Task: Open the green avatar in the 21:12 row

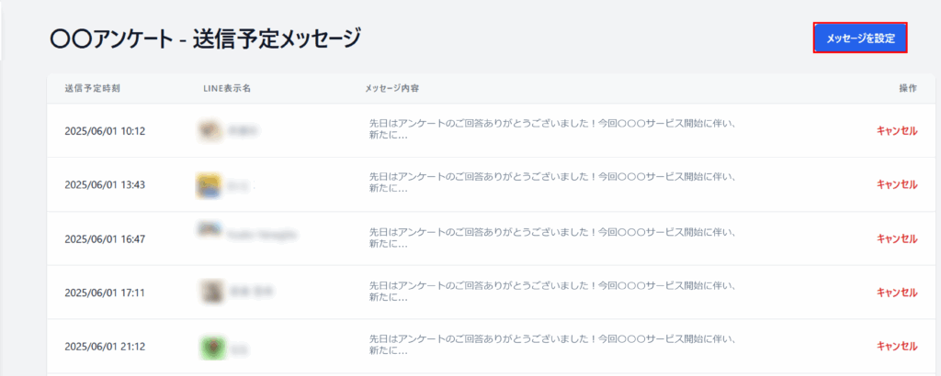Action: (213, 348)
